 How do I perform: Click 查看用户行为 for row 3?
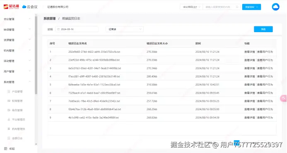pos(265,68)
